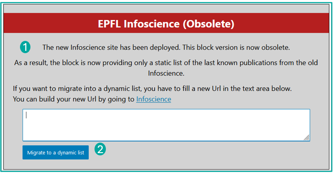Click the Migrate to a dynamic list button
This screenshot has height=174, width=334.
[x=55, y=153]
